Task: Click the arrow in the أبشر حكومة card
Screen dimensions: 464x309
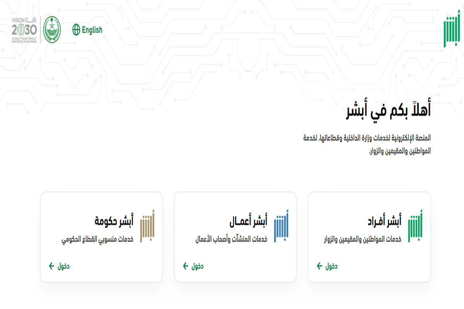Action: [x=51, y=266]
